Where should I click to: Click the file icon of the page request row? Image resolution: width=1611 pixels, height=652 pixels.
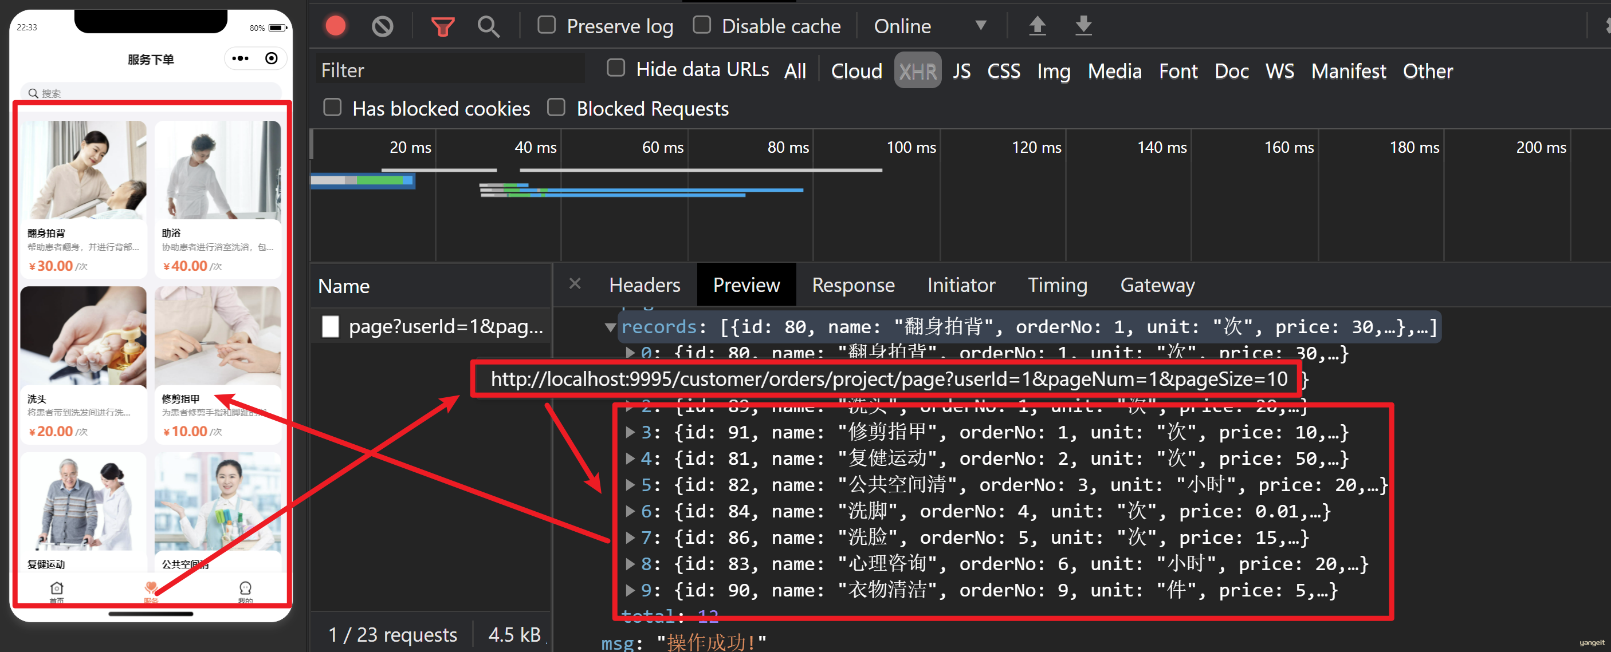(330, 326)
